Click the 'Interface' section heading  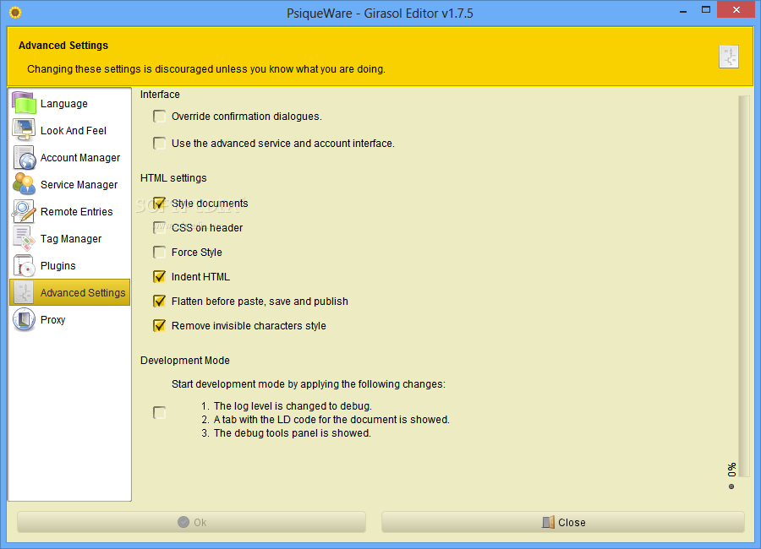160,95
